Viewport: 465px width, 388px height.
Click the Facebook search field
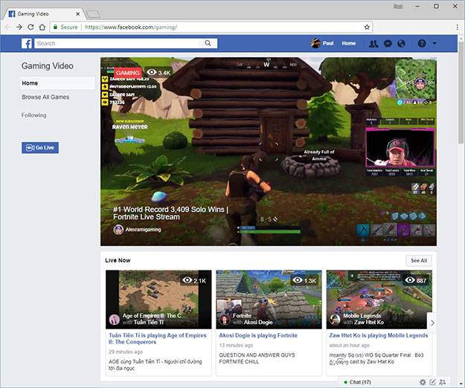[118, 43]
